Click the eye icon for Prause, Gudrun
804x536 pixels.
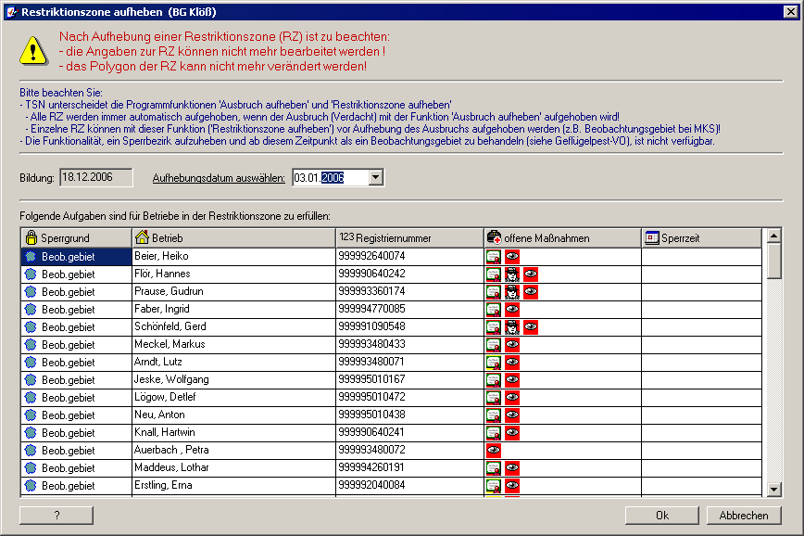[530, 291]
